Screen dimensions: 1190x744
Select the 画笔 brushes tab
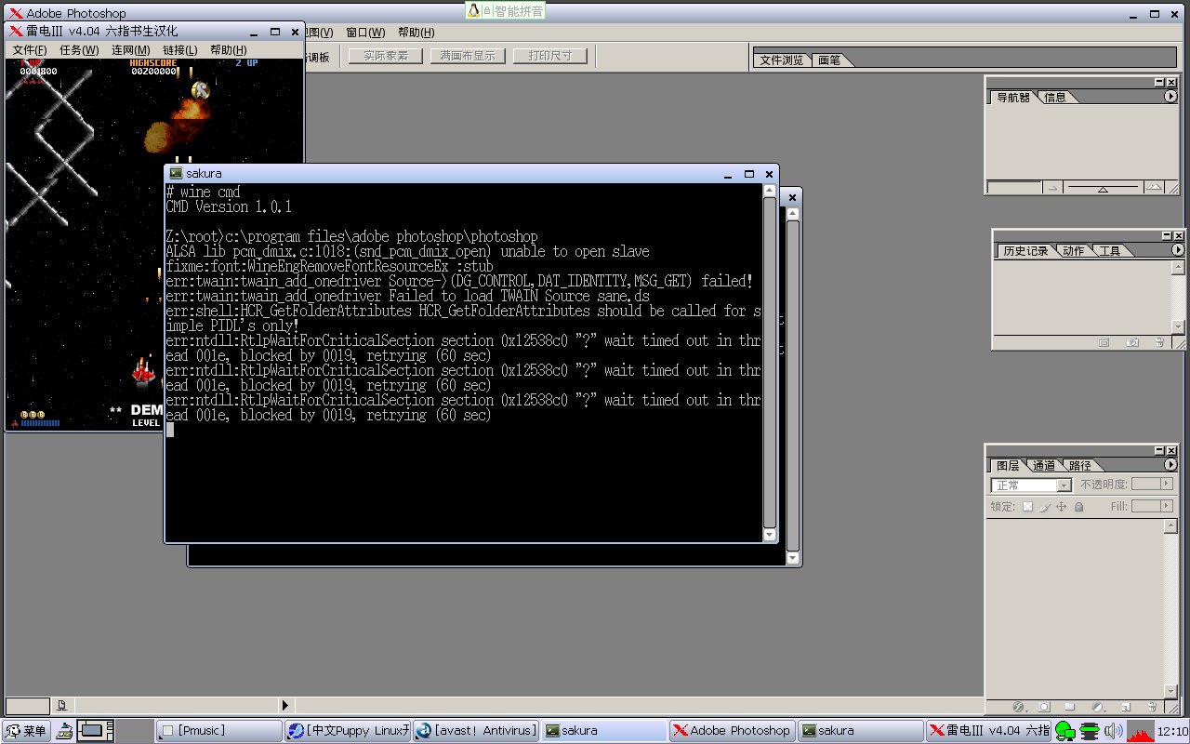(x=829, y=60)
